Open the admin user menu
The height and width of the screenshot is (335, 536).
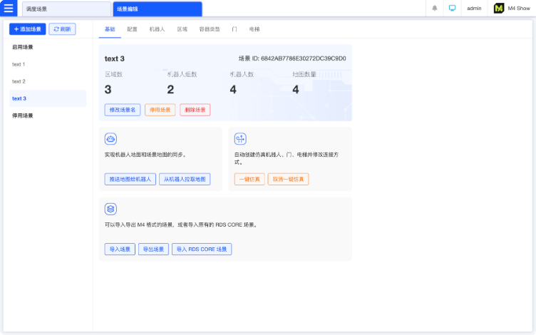click(474, 9)
